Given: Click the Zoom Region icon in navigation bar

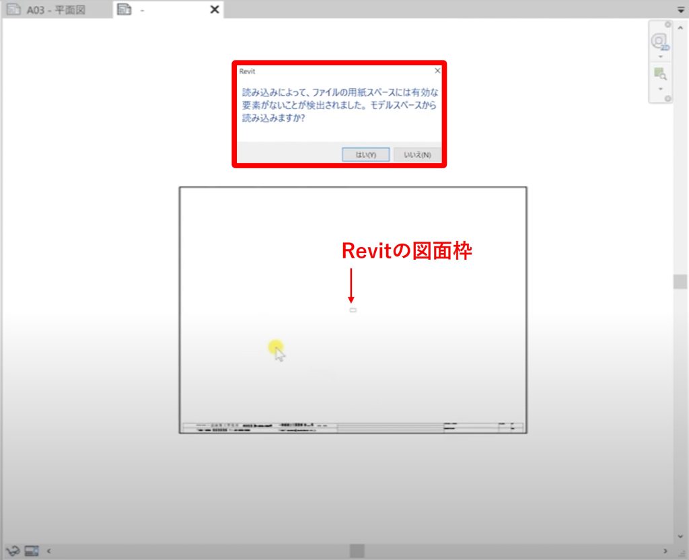Looking at the screenshot, I should click(x=659, y=75).
